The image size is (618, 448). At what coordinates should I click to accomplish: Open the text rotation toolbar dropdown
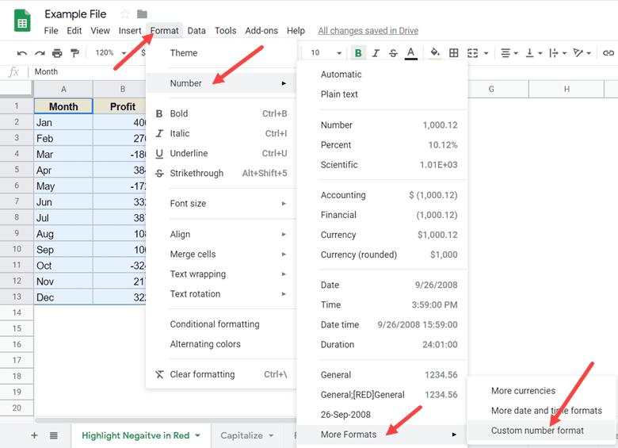tap(582, 53)
